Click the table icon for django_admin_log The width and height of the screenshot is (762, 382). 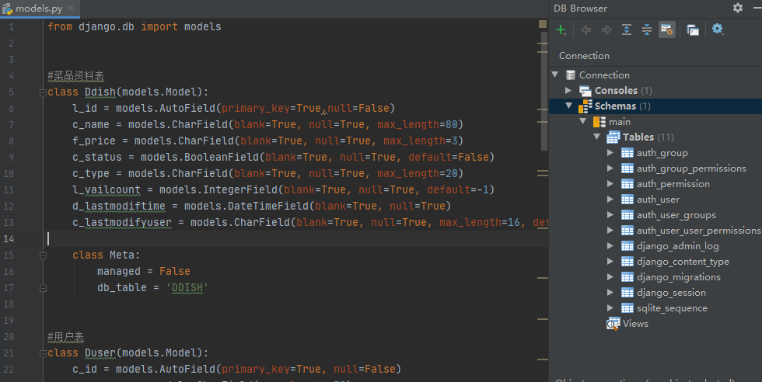point(627,246)
